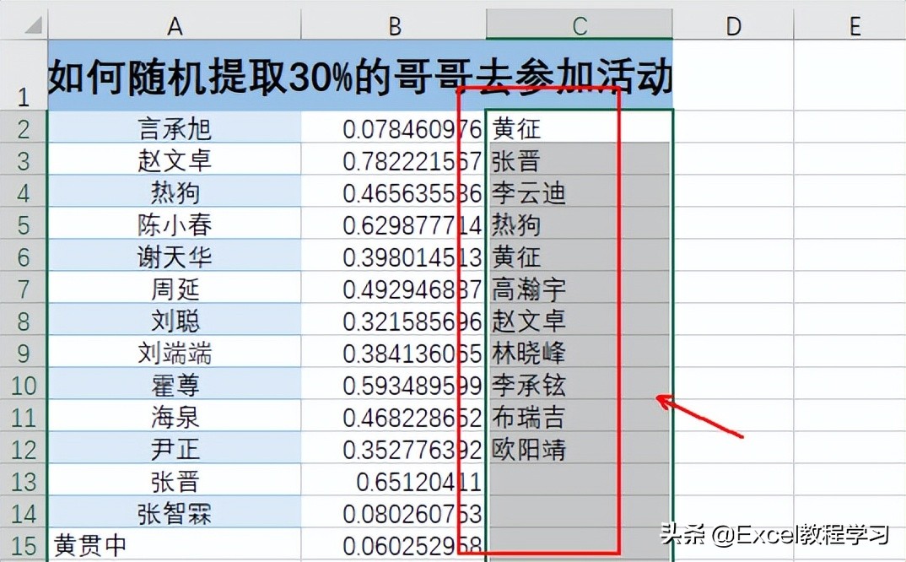This screenshot has width=906, height=562.
Task: Click column C cell 张晋 in row 3
Action: 580,160
